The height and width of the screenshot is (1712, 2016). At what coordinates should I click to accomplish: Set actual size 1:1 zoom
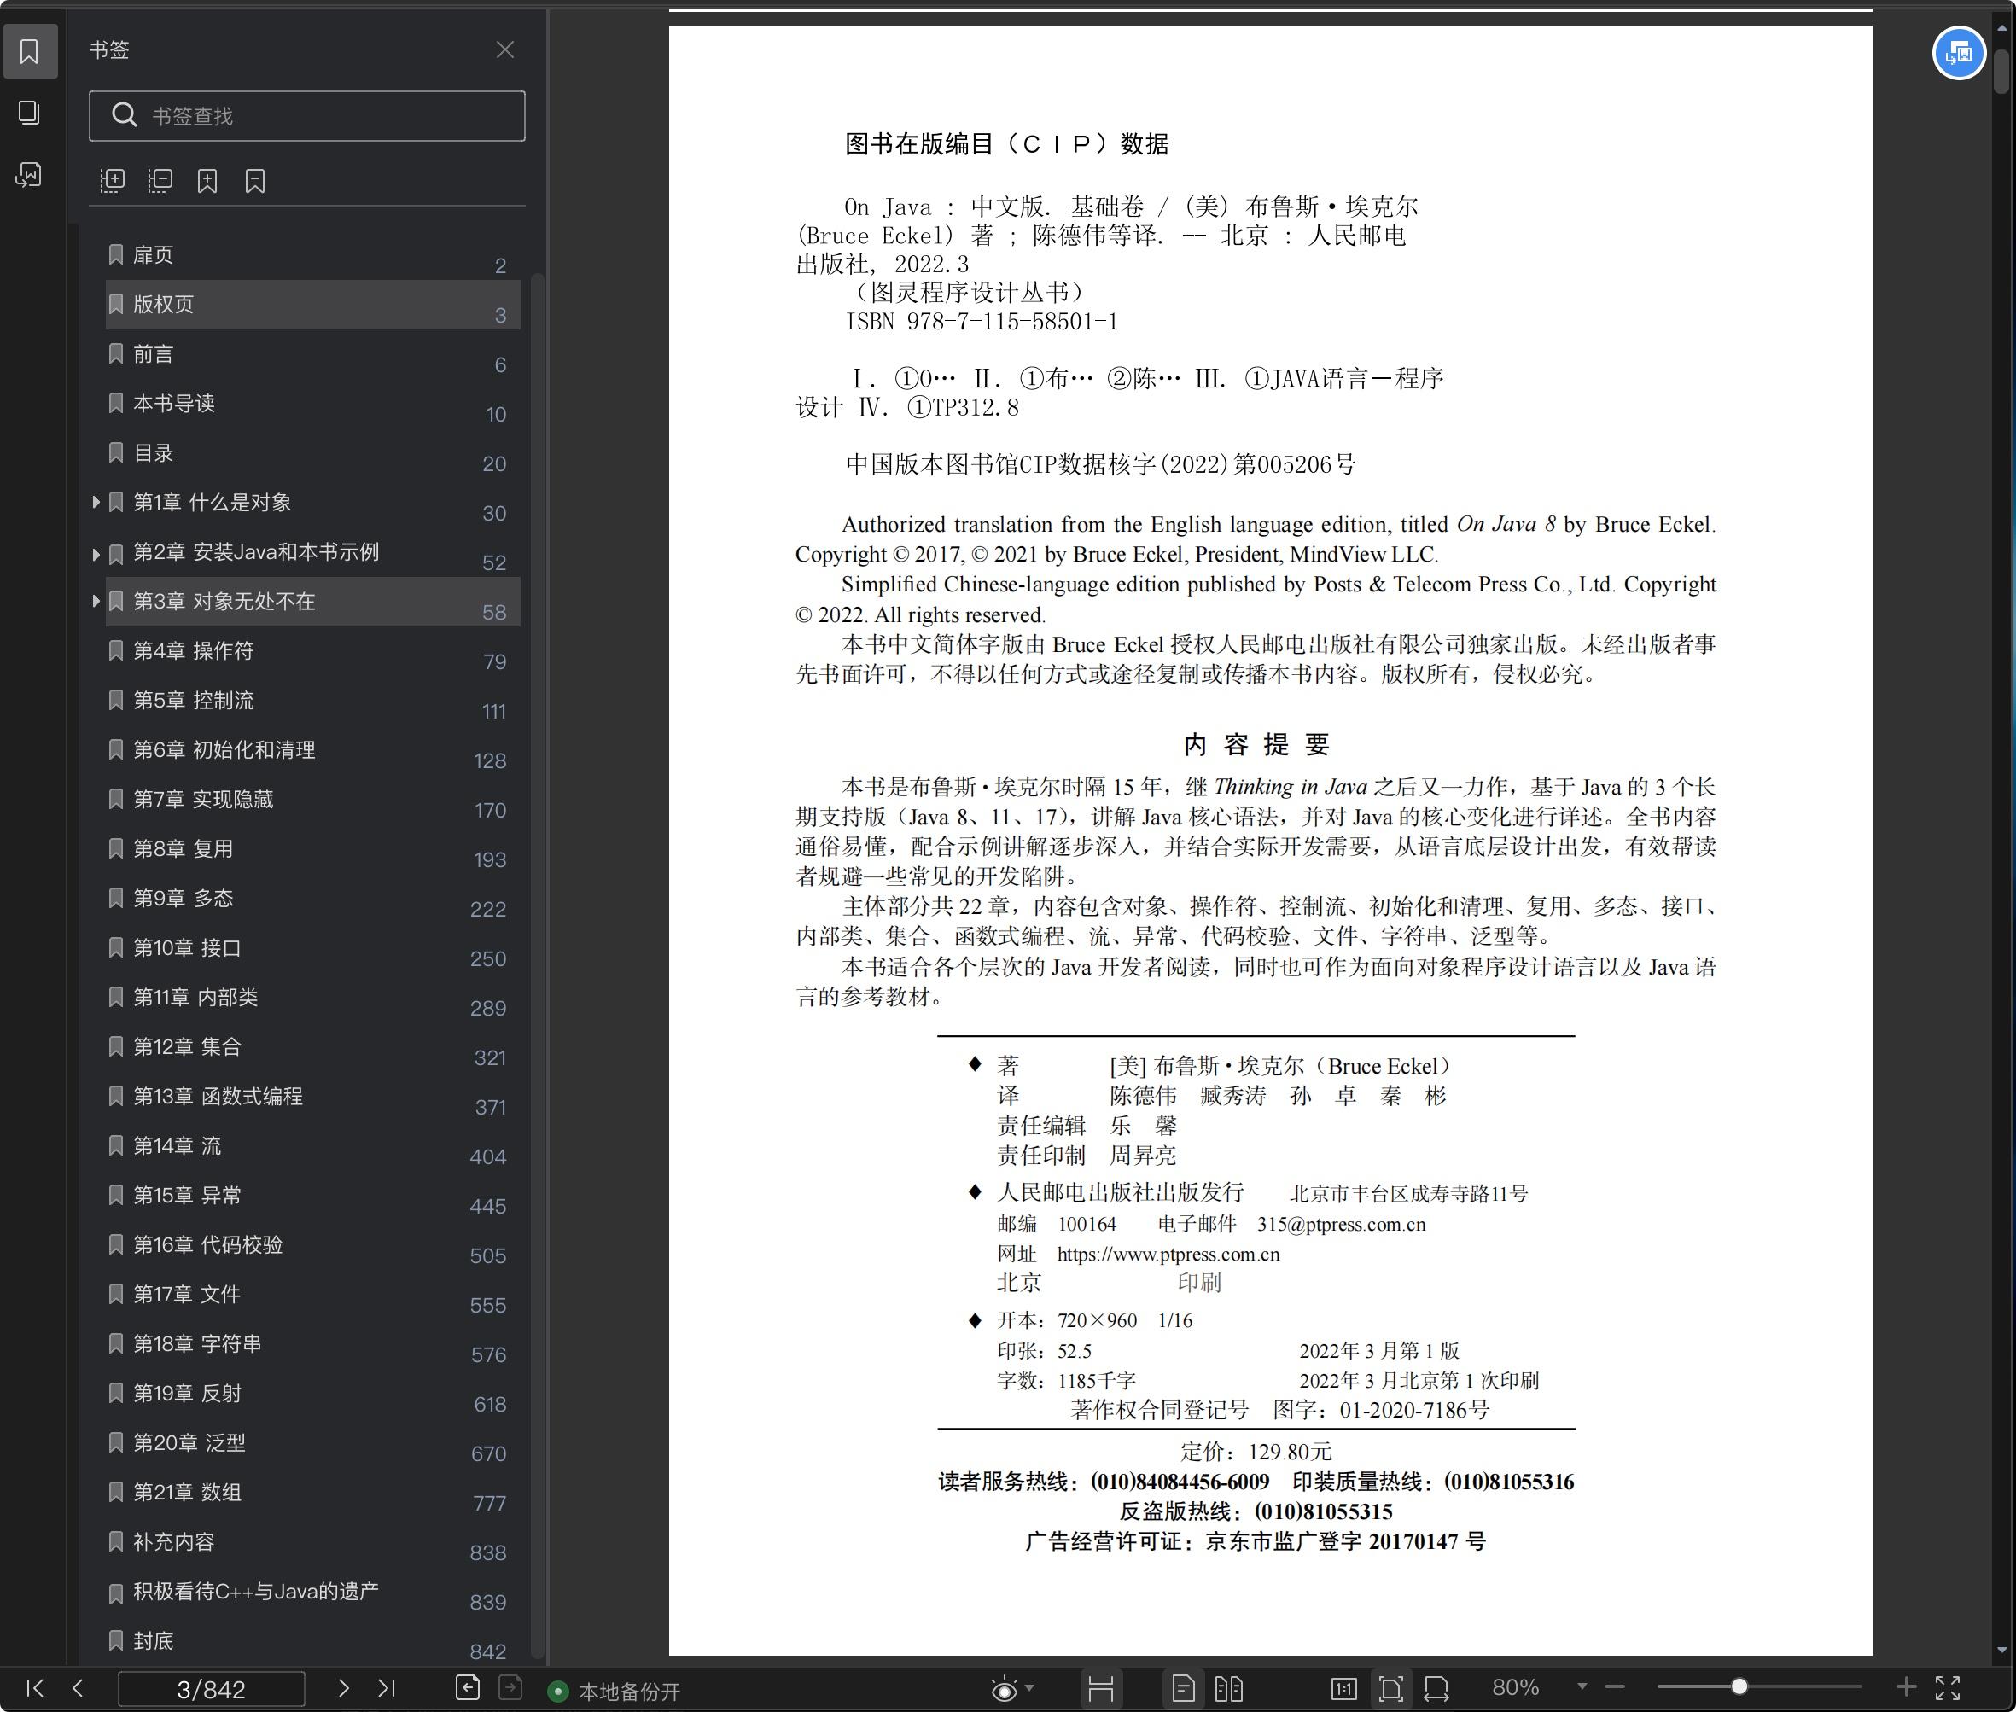click(x=1343, y=1689)
